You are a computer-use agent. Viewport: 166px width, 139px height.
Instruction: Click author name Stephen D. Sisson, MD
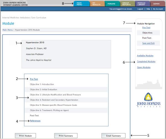point(36,48)
